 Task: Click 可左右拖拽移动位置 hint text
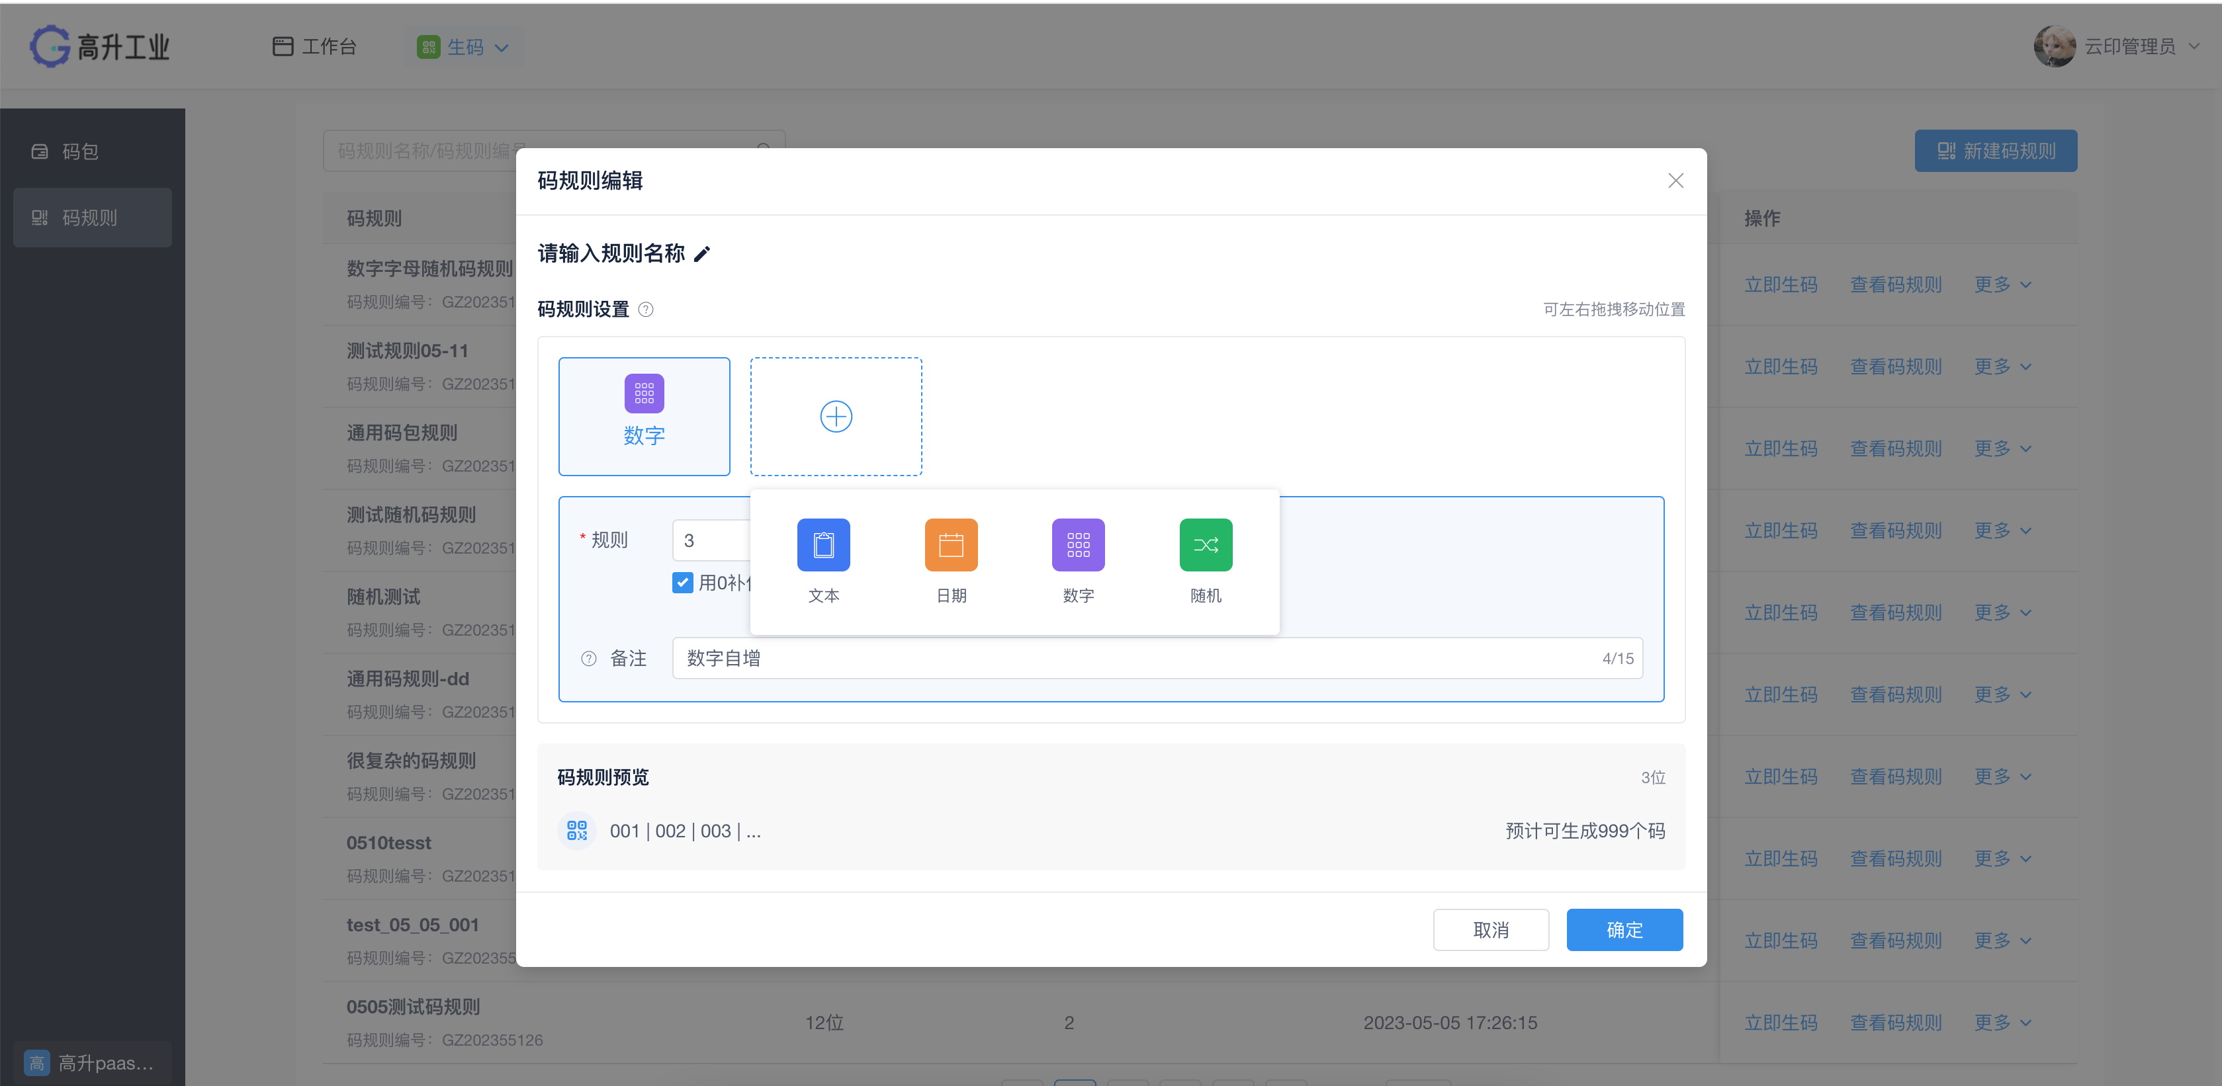1614,310
